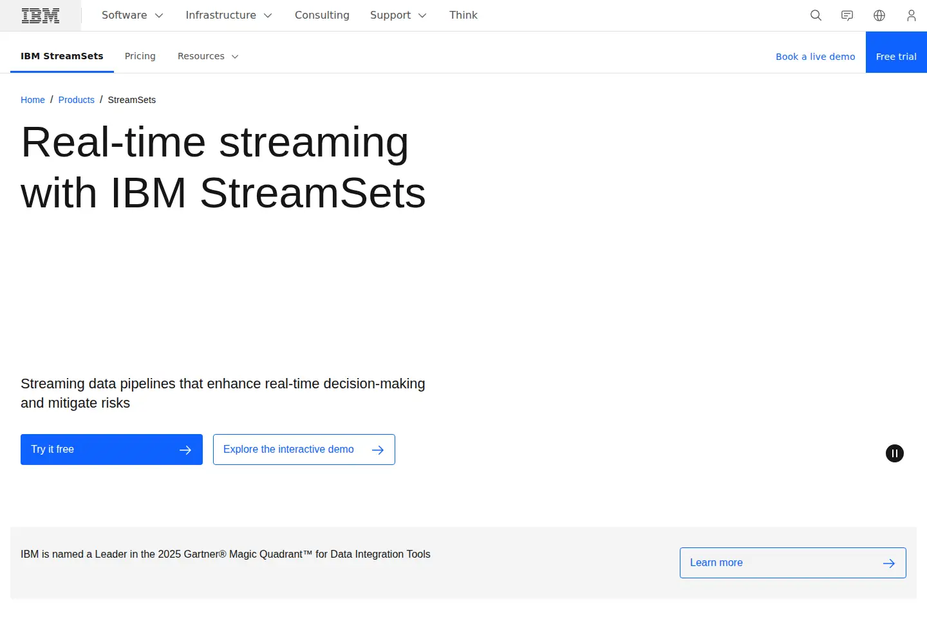Click the Try it free button
The width and height of the screenshot is (927, 644).
(111, 450)
